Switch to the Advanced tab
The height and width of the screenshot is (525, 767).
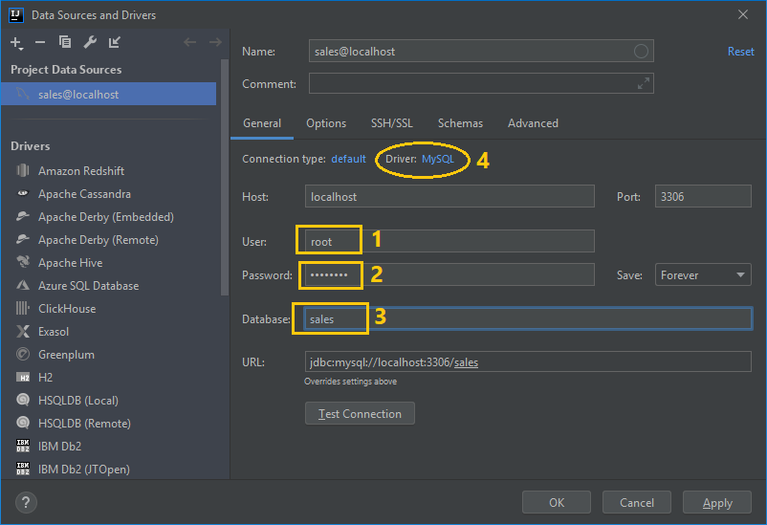[533, 123]
